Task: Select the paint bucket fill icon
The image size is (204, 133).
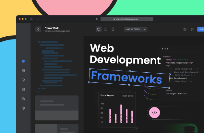Action: tap(23, 99)
